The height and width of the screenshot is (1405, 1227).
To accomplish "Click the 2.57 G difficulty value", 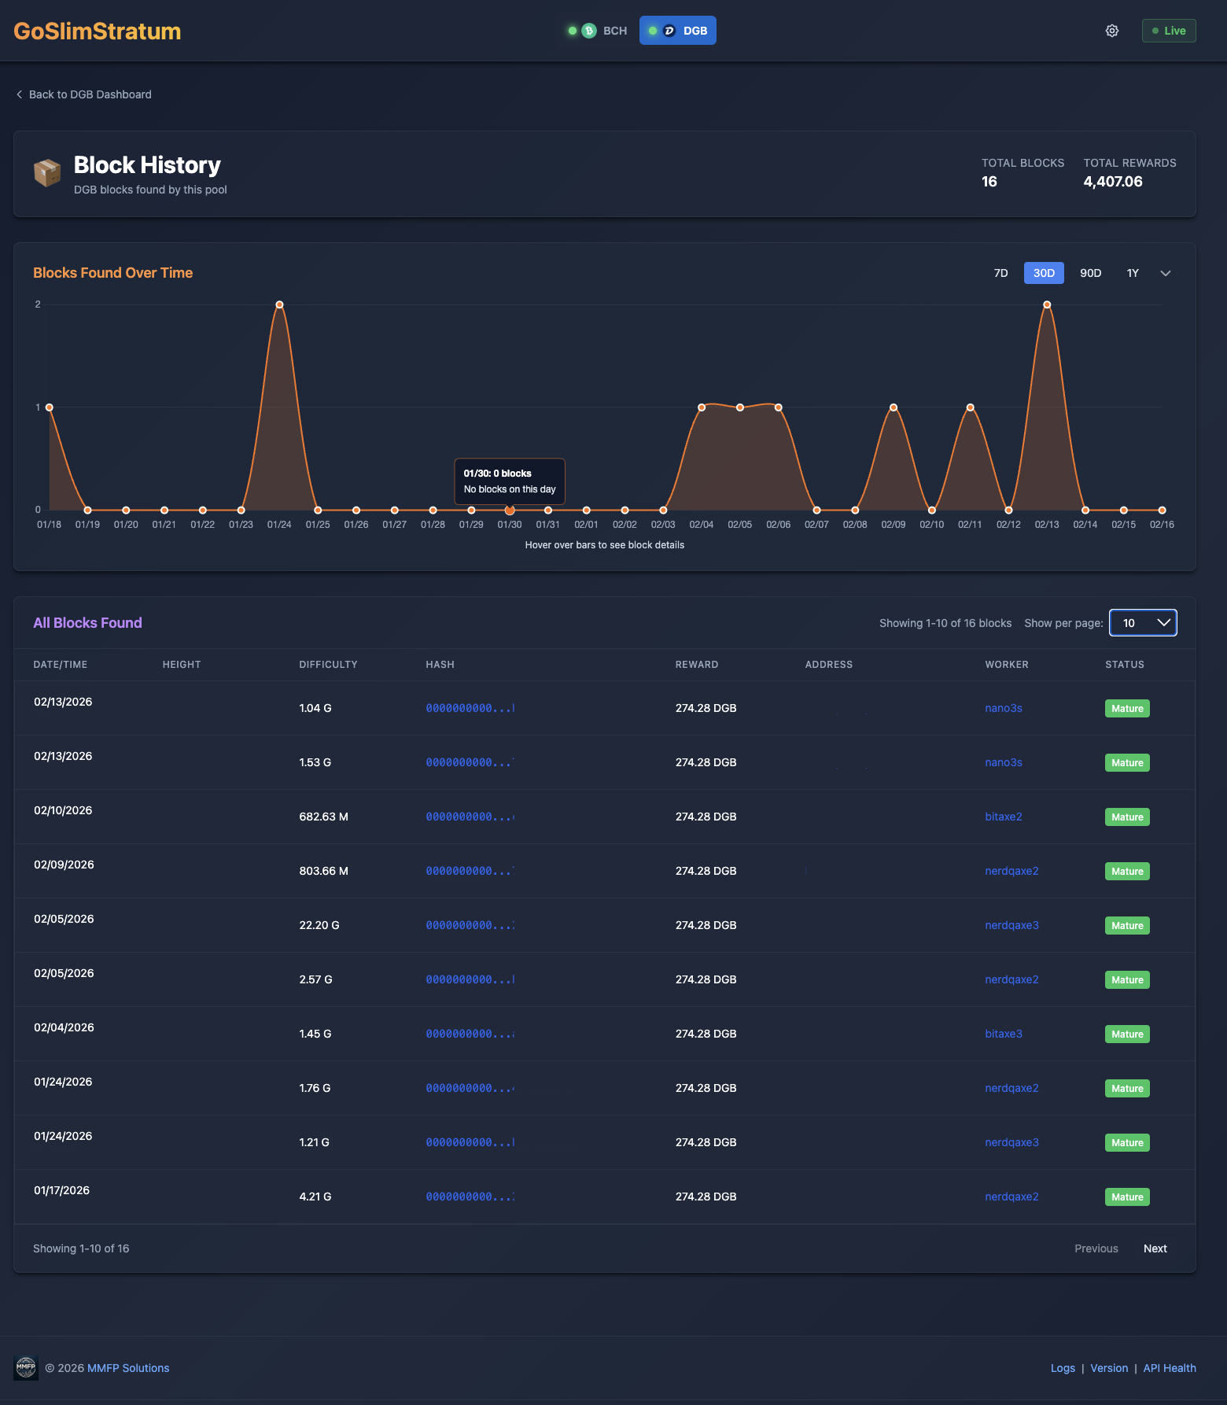I will pyautogui.click(x=315, y=979).
